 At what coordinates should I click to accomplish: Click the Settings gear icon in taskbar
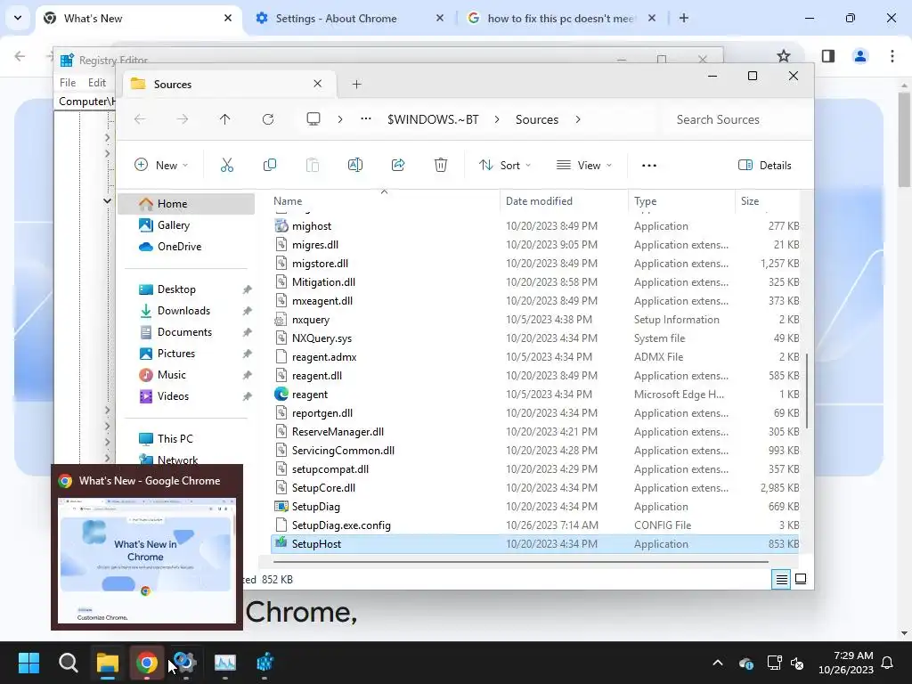185,663
